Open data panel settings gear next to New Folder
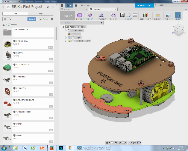 (x=52, y=19)
